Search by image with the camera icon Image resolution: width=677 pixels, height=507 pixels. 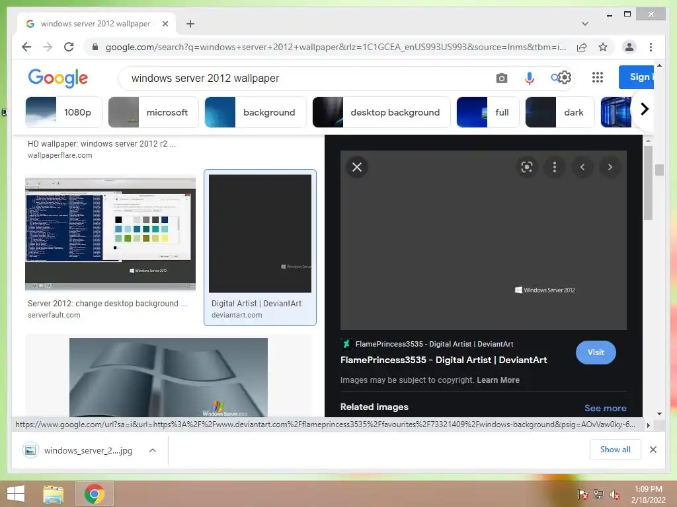pyautogui.click(x=501, y=78)
